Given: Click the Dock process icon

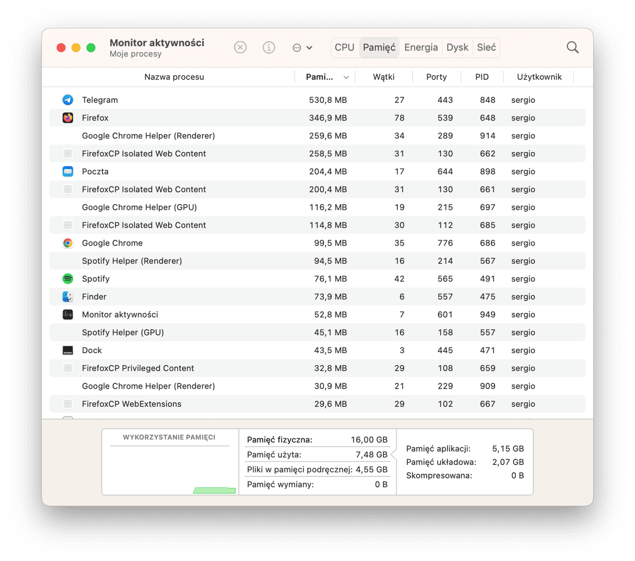Looking at the screenshot, I should click(x=68, y=350).
